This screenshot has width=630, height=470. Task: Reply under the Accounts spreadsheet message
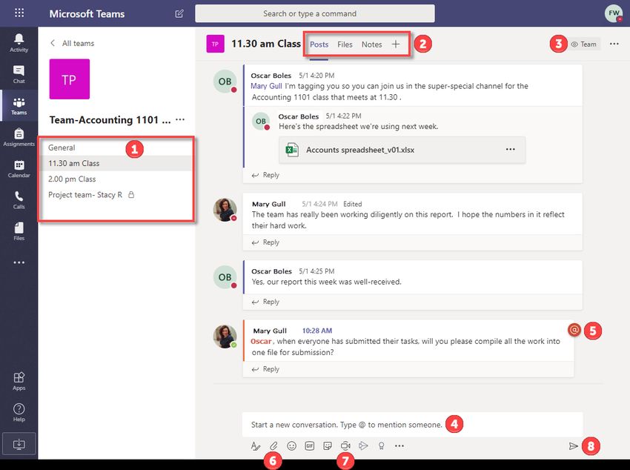click(x=265, y=175)
